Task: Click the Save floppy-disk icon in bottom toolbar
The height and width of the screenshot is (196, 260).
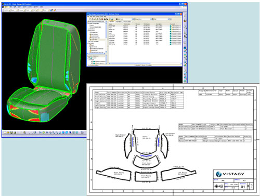Action: click(11, 133)
